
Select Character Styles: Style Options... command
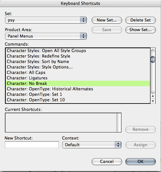pos(78,67)
